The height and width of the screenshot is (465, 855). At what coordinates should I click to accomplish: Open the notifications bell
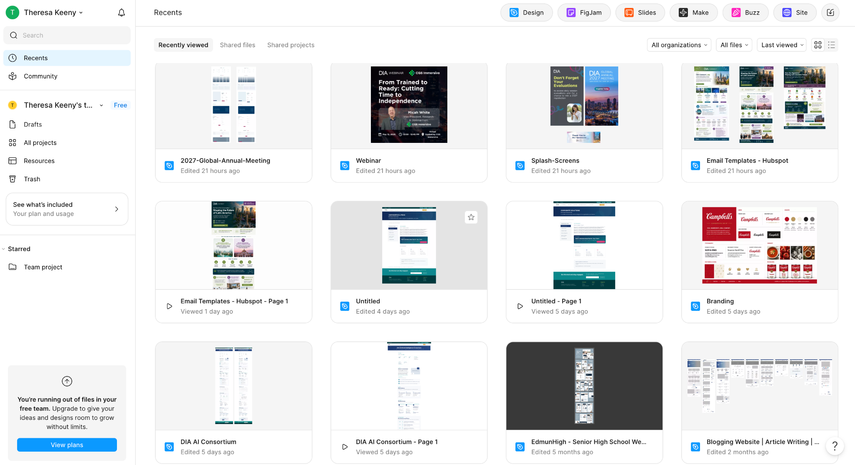pos(122,13)
